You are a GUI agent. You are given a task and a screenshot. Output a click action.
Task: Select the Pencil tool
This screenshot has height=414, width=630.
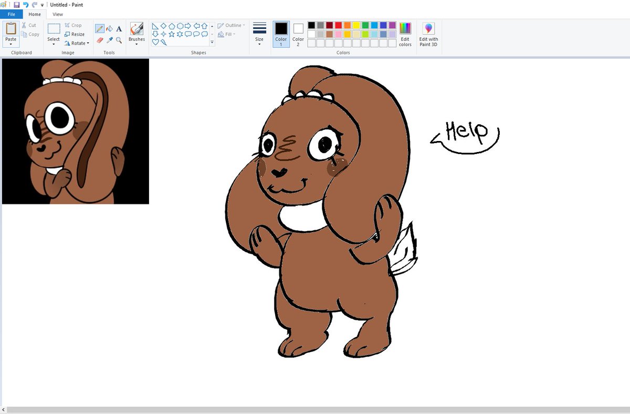point(99,28)
